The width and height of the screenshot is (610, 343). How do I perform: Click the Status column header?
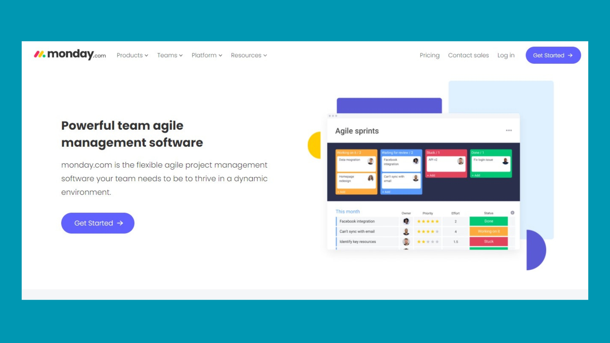pos(489,213)
